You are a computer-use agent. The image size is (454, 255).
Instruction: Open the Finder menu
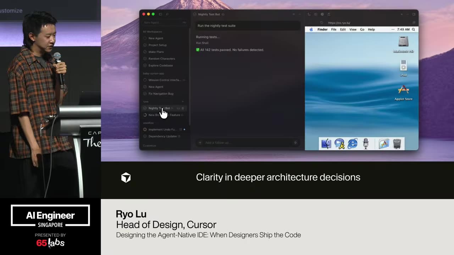pyautogui.click(x=322, y=29)
